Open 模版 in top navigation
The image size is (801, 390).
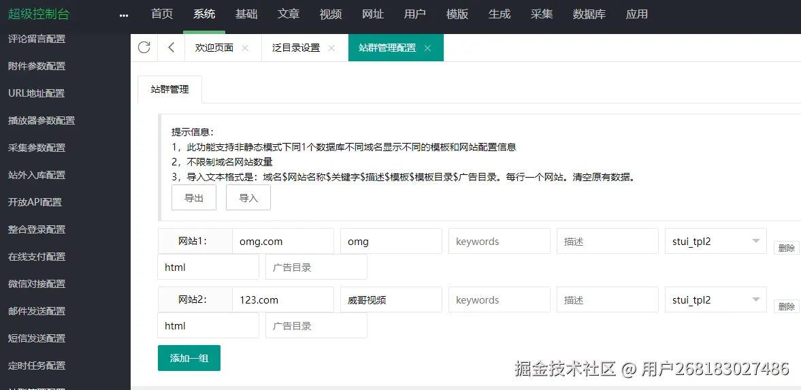click(457, 14)
